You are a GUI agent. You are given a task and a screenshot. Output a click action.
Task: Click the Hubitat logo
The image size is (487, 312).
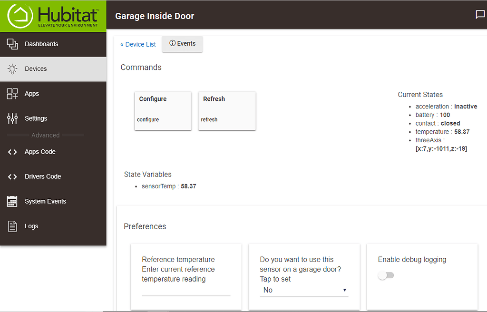[x=53, y=15]
